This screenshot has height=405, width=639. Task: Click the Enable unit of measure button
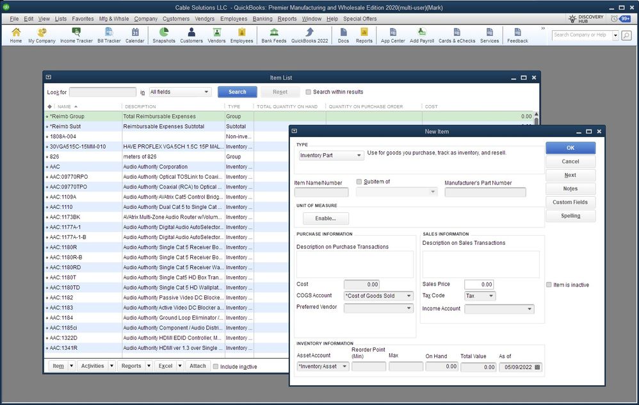[x=325, y=219]
